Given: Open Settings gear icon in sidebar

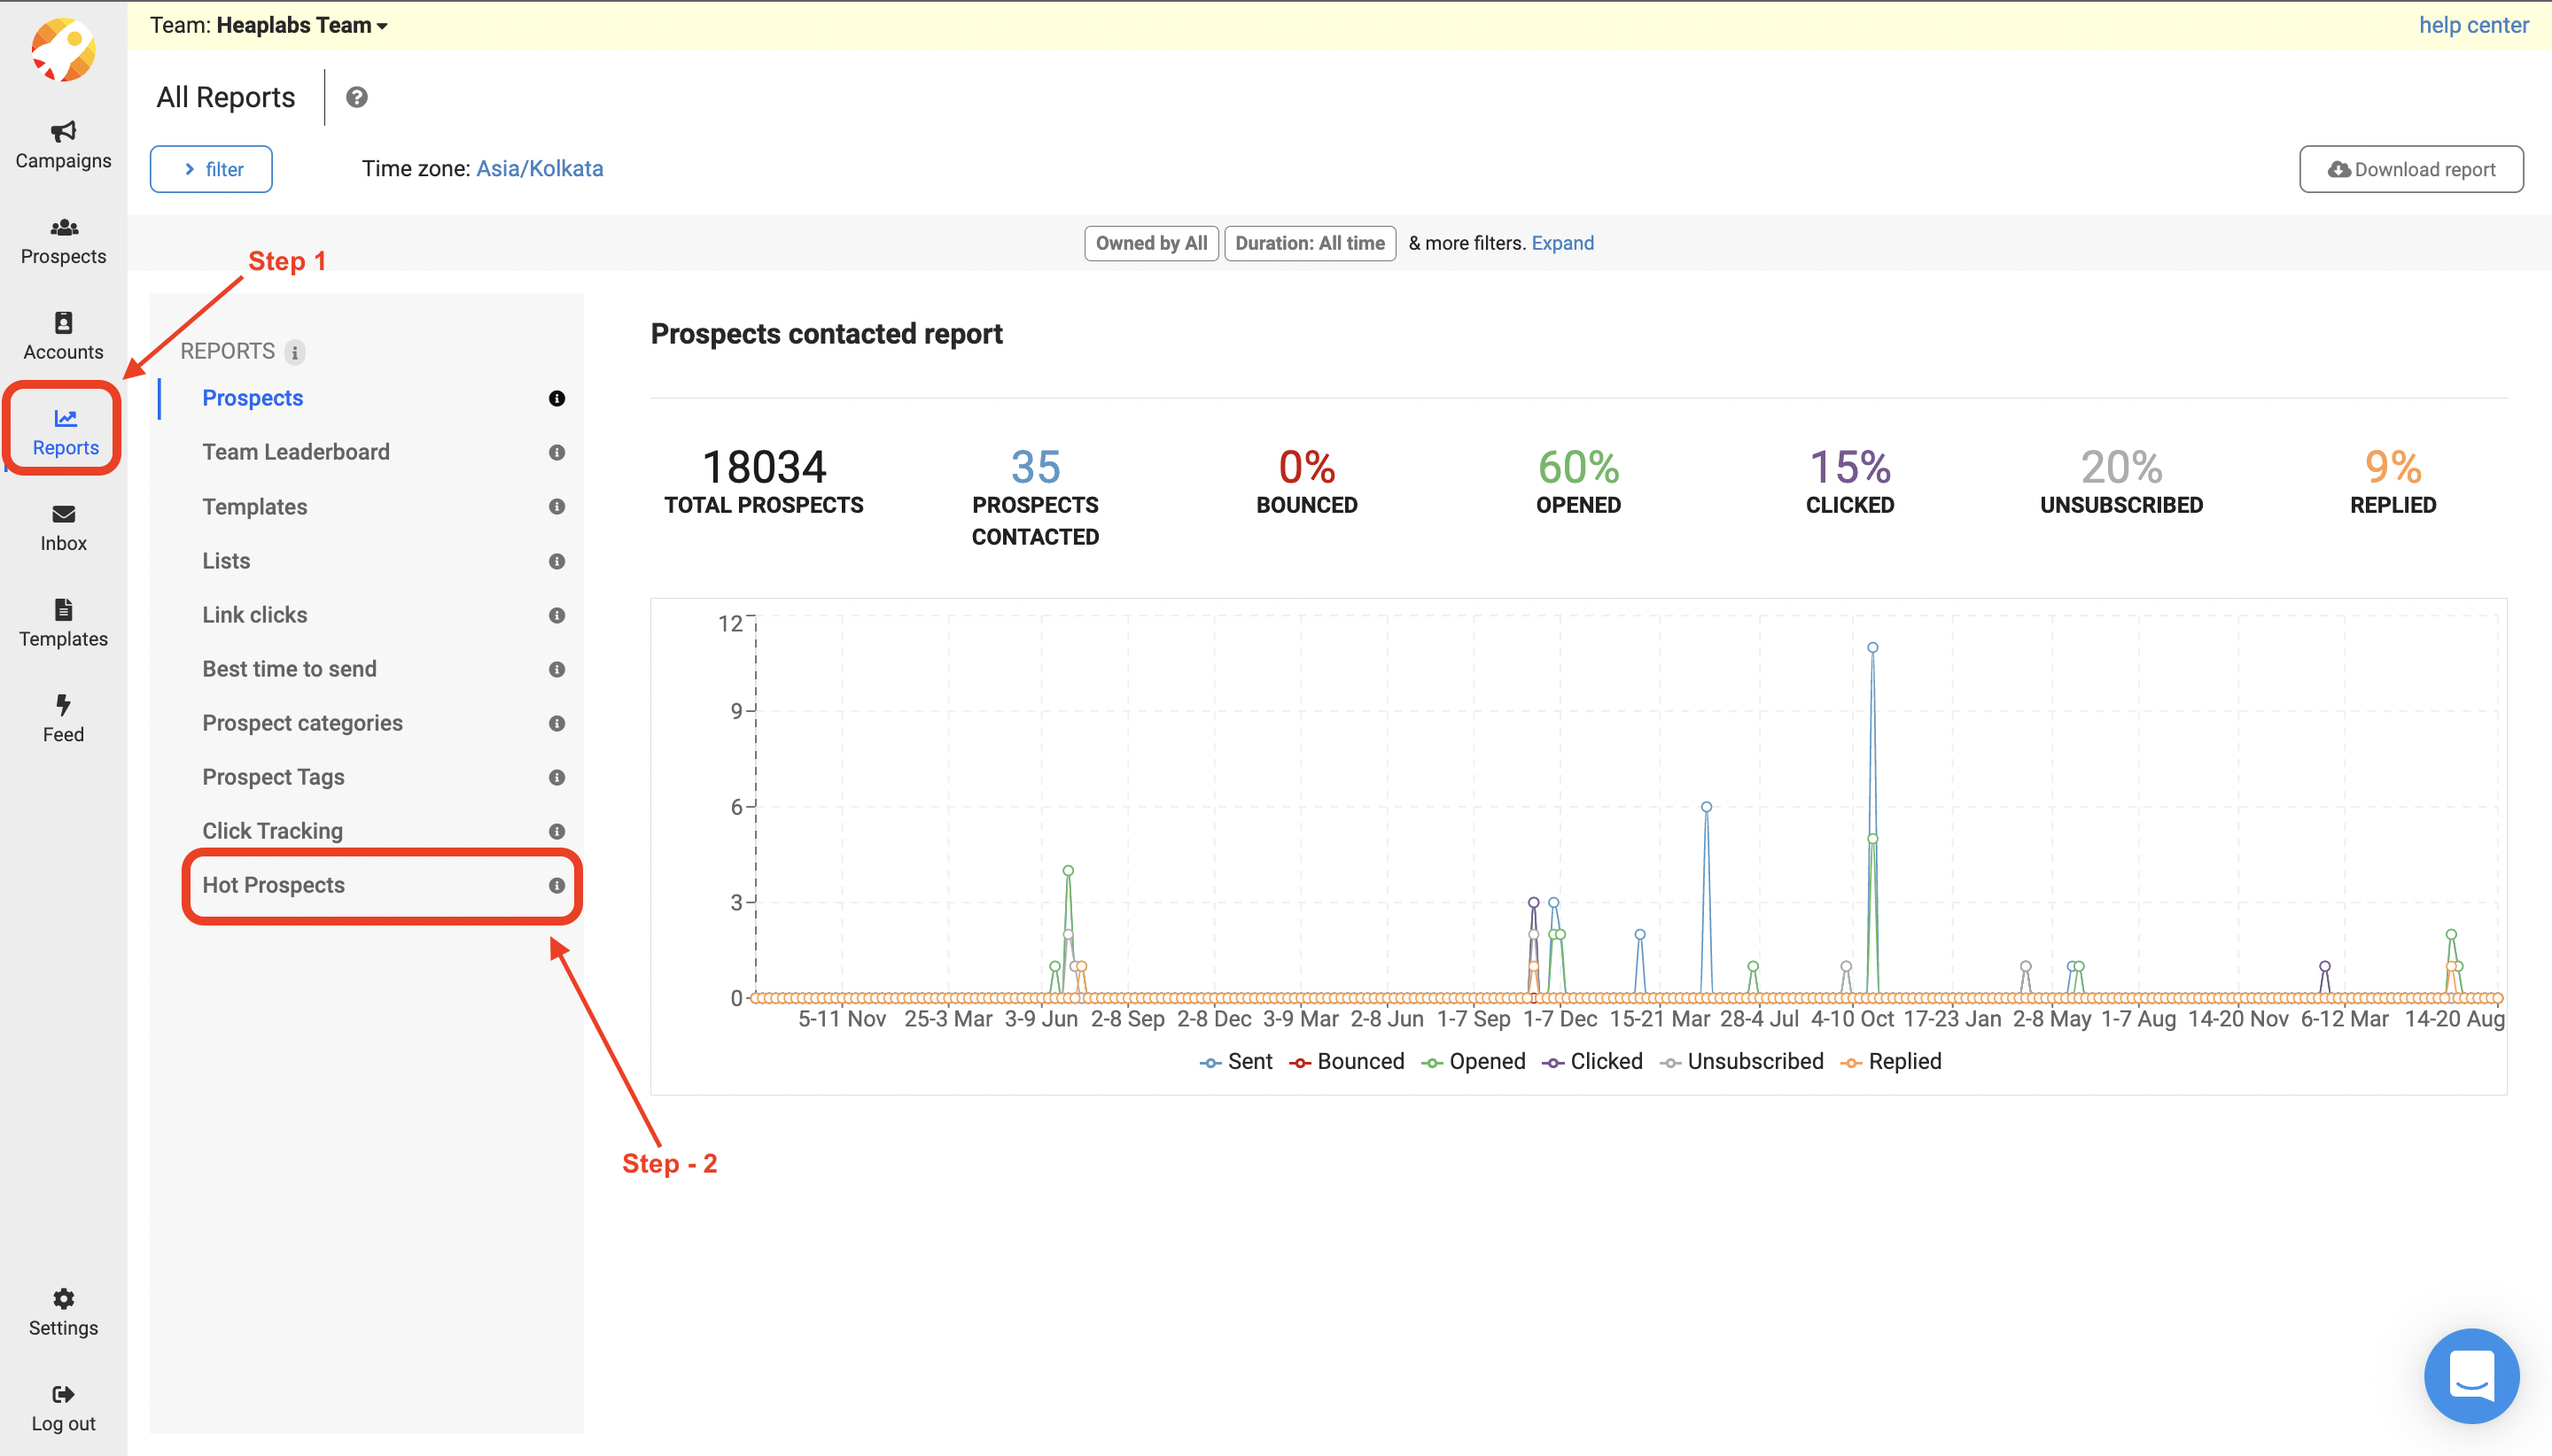Looking at the screenshot, I should click(63, 1298).
